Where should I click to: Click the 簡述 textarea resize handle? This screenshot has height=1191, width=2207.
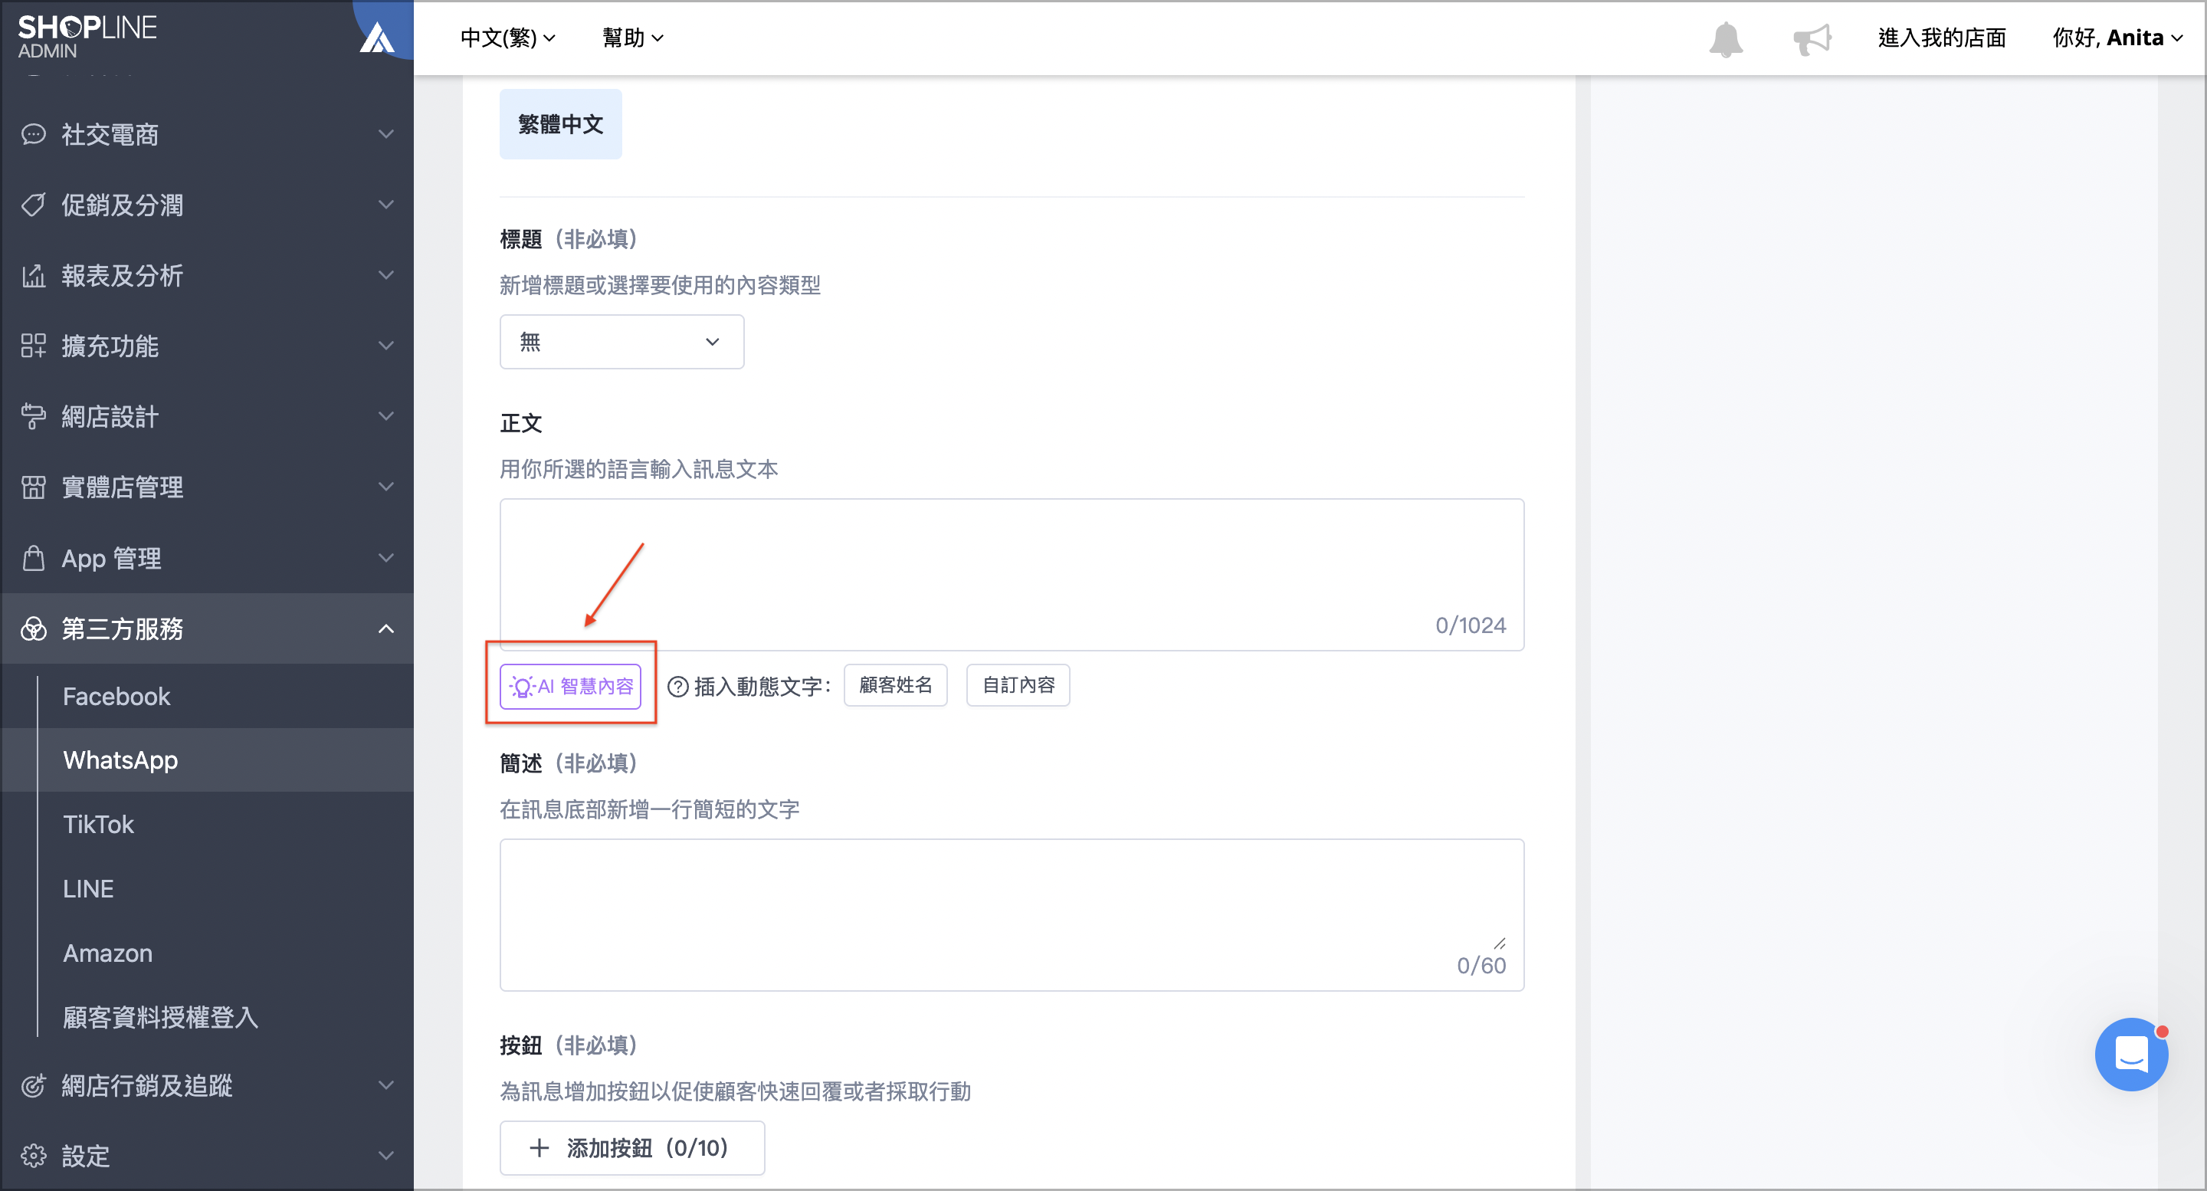click(1500, 943)
